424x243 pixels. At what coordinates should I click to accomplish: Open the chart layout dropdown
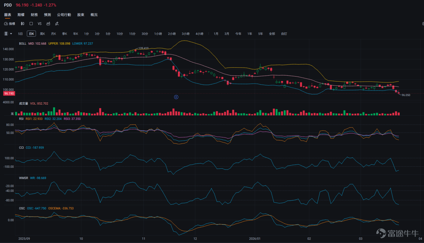(x=8, y=34)
